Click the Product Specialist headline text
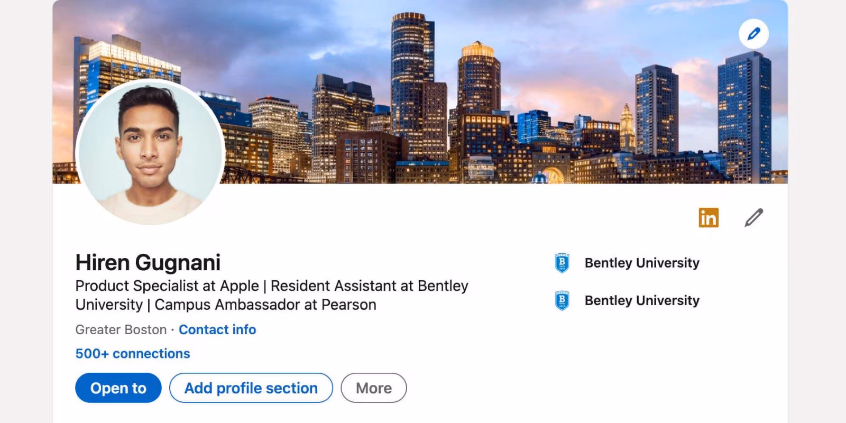 (271, 286)
